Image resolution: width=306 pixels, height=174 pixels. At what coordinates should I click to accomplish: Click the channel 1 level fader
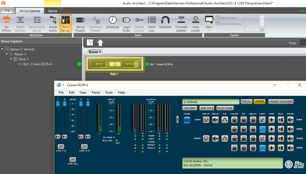pyautogui.click(x=58, y=104)
